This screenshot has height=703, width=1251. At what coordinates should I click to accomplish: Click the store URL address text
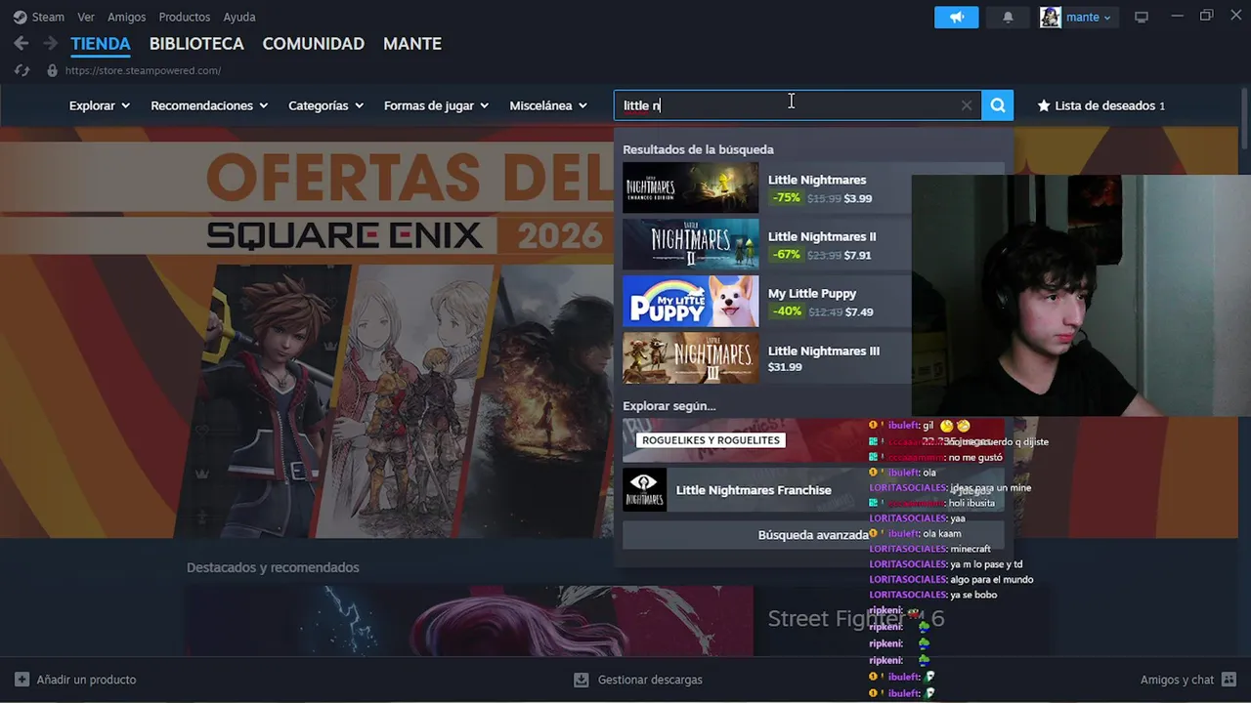(x=143, y=70)
